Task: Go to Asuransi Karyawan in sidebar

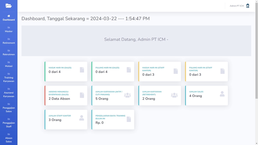Action: [x=9, y=92]
